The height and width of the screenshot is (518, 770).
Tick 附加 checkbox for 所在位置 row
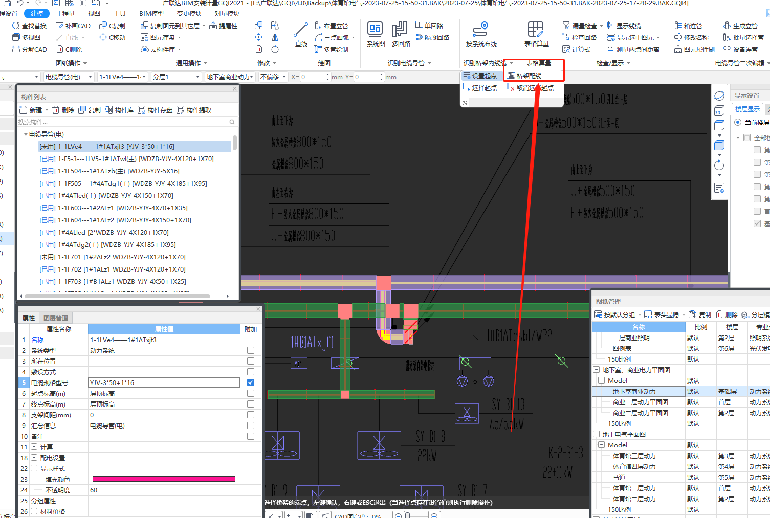click(x=251, y=361)
